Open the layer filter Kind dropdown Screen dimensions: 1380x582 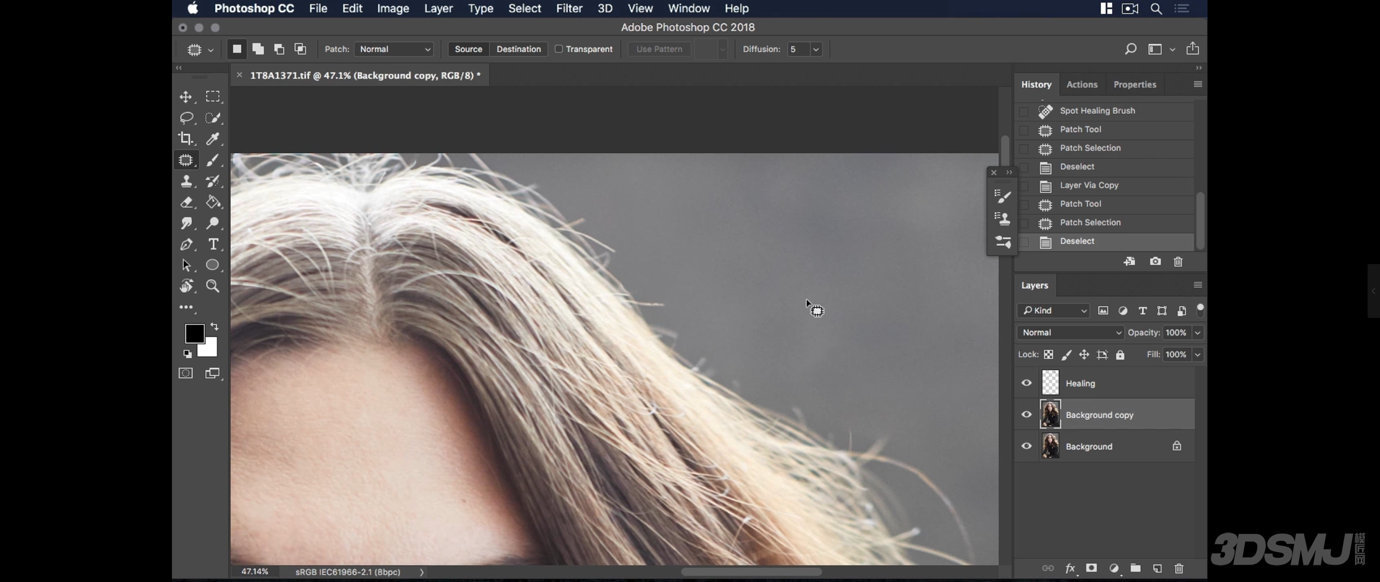click(1053, 310)
